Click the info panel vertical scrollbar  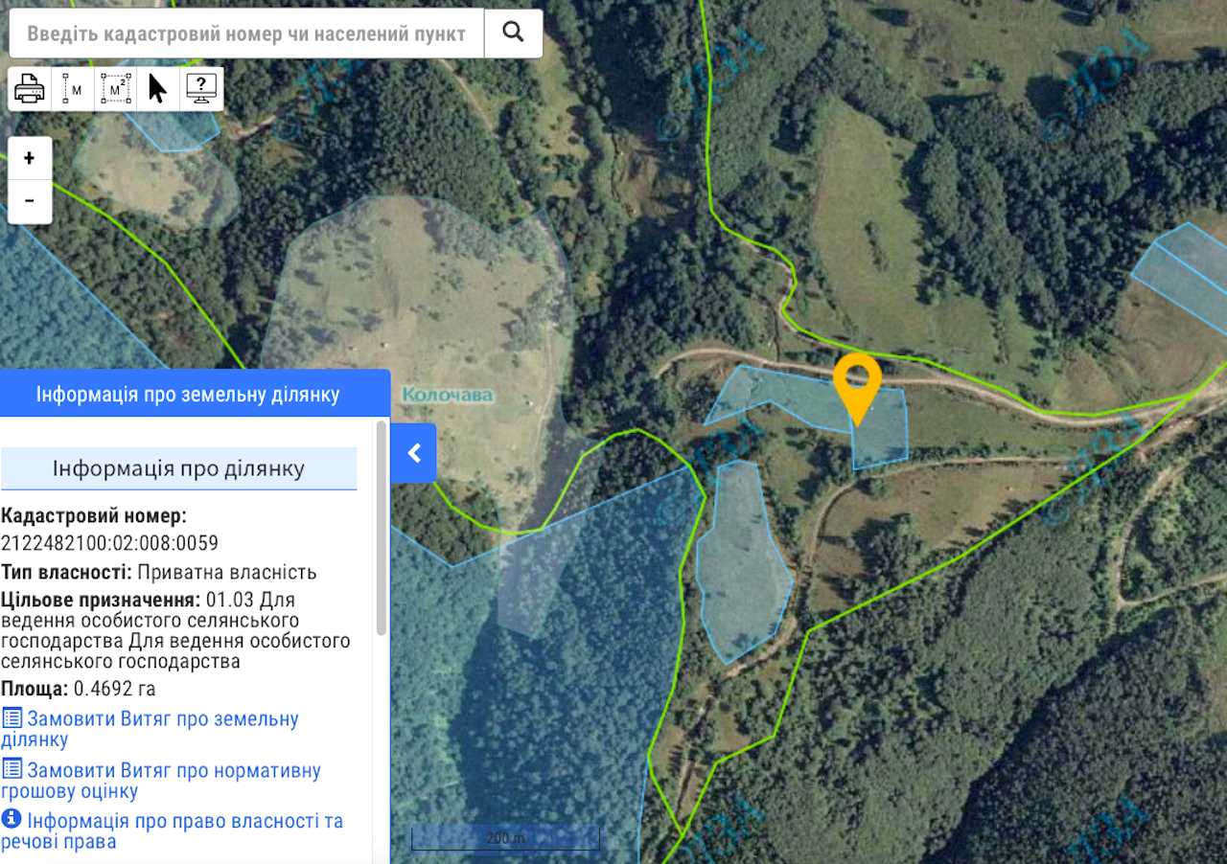click(x=382, y=528)
